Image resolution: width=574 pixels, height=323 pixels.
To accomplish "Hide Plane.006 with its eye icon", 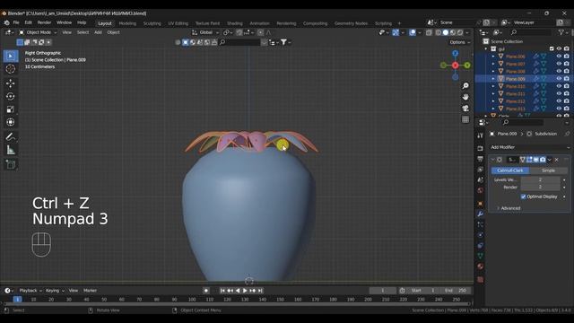I will click(559, 57).
